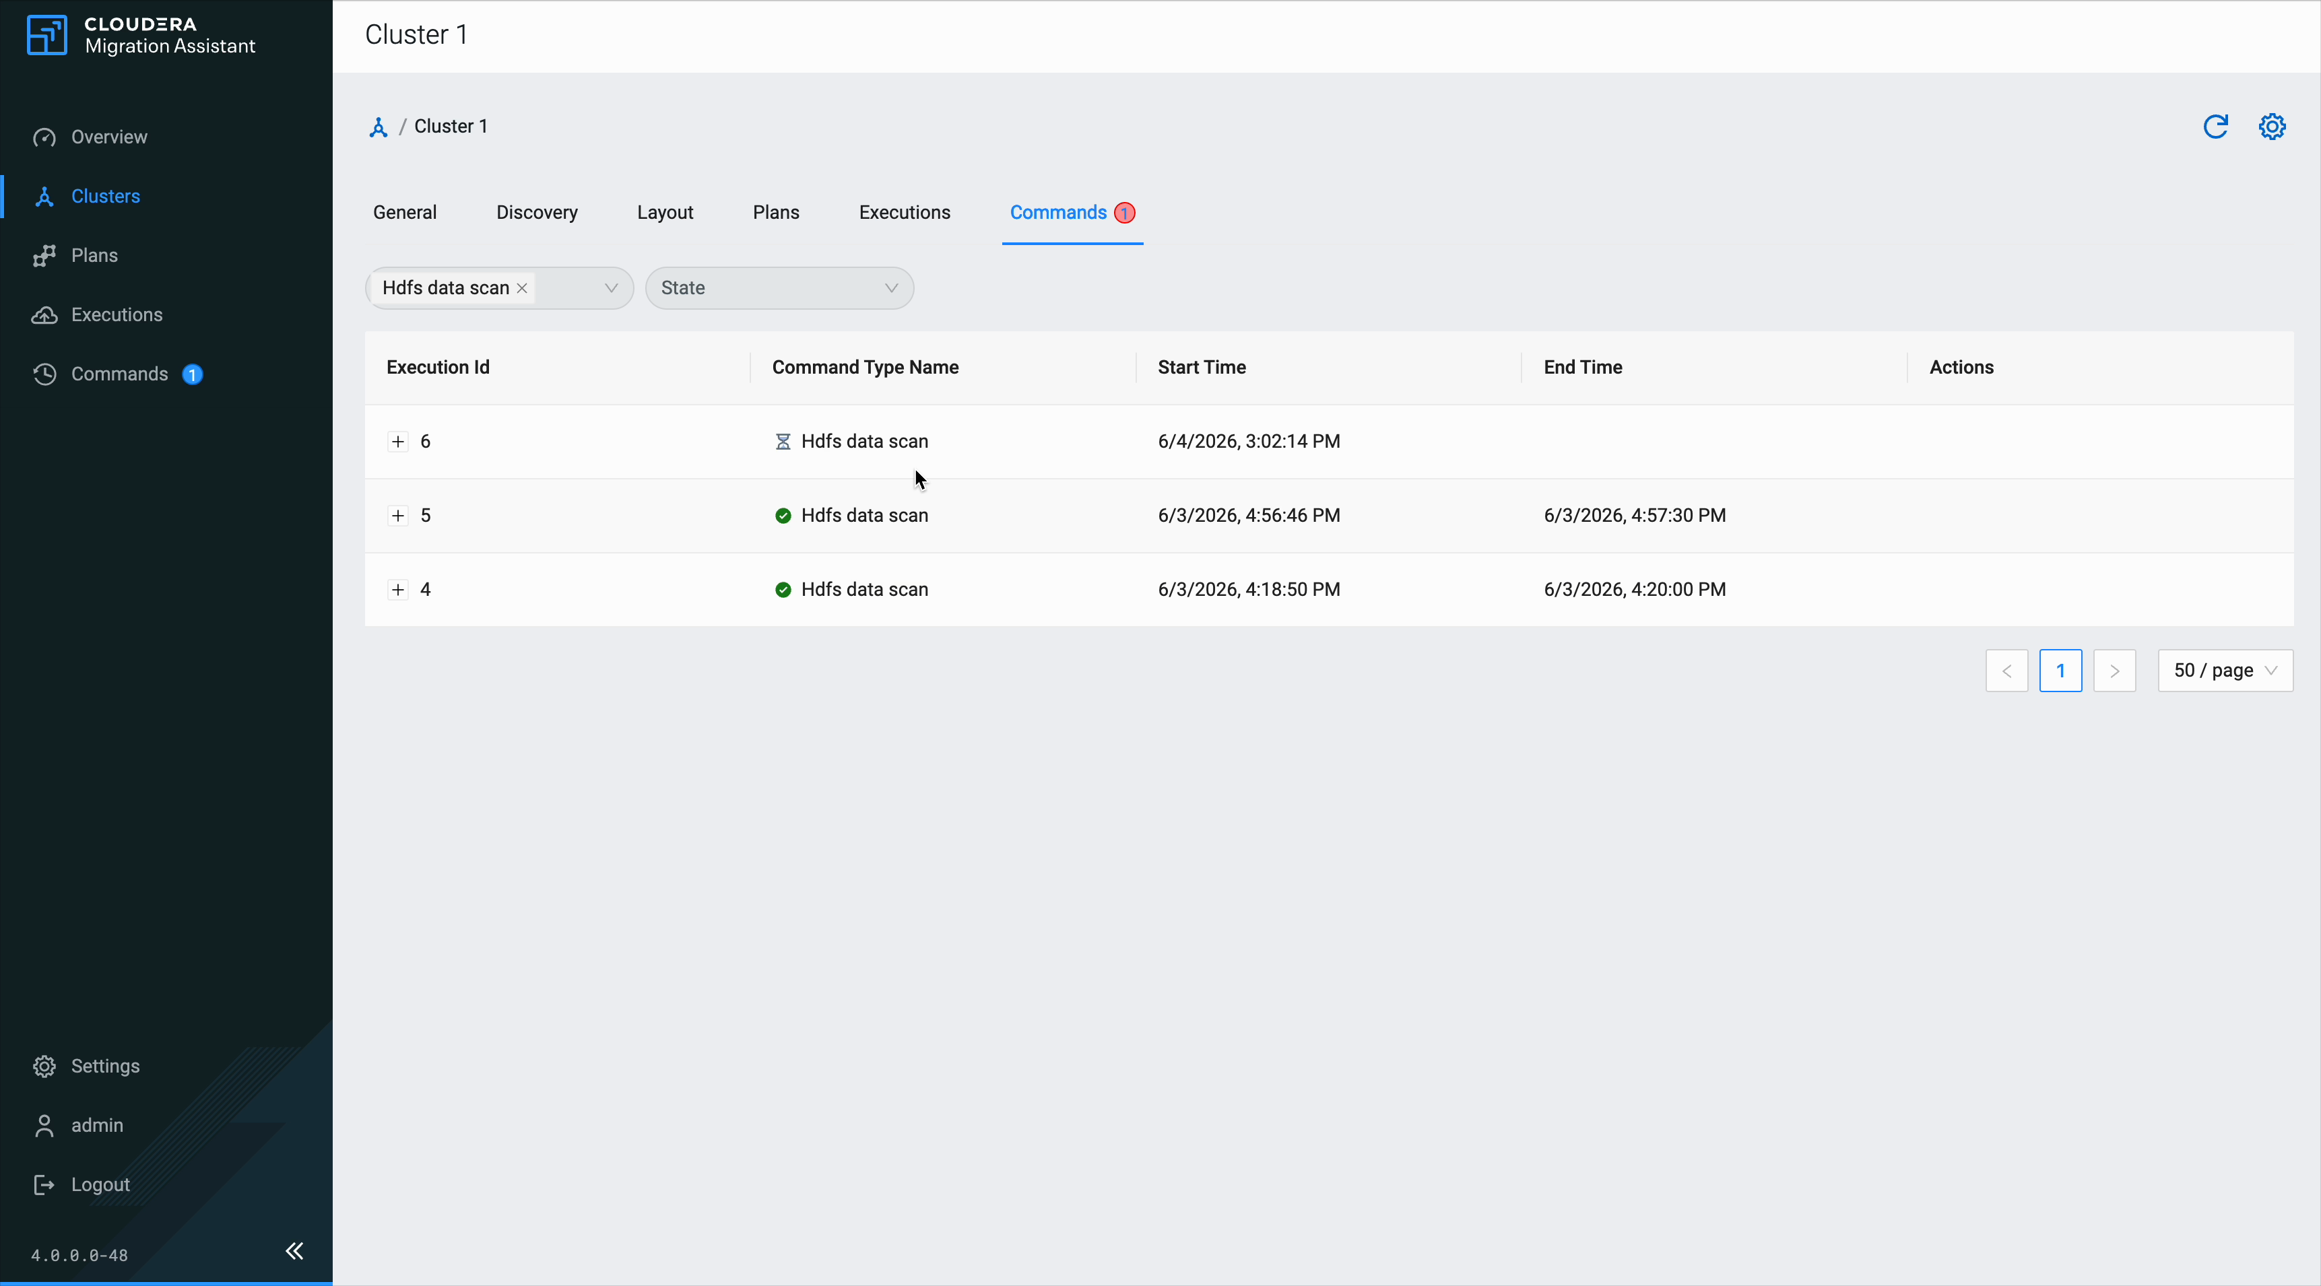Click the Cluster 1 breadcrumb text

point(451,126)
